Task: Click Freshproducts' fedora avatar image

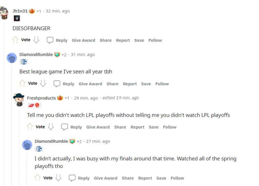Action: tap(19, 100)
